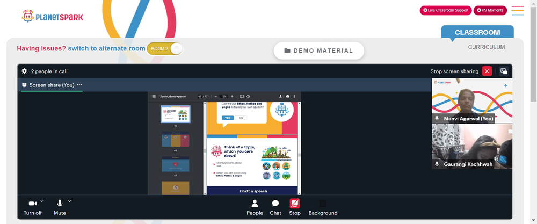Click the page vertical scrollbar
Screen dimensions: 537x224
click(534, 55)
